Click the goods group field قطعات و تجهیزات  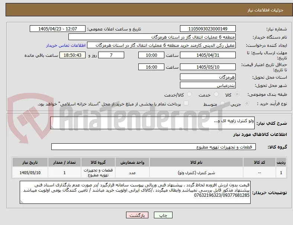[154, 147]
